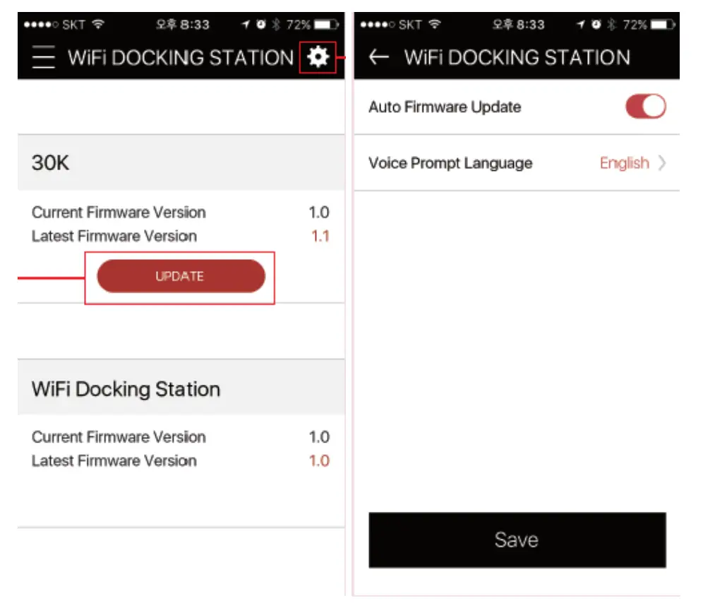The image size is (703, 610).
Task: Tap the location arrow icon in right status bar
Action: (x=581, y=25)
